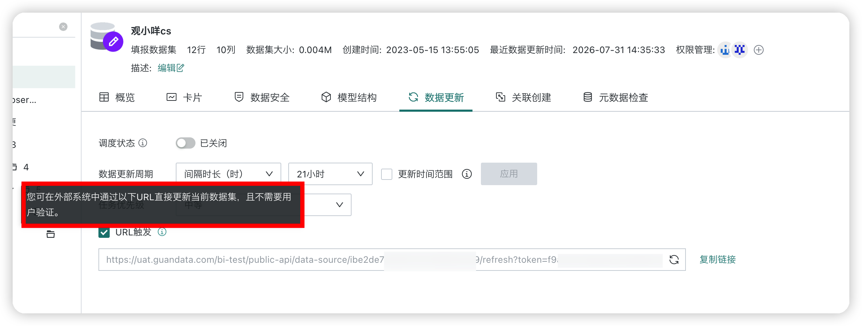Click the add permission plus icon
Viewport: 862px width, 326px height.
point(759,50)
